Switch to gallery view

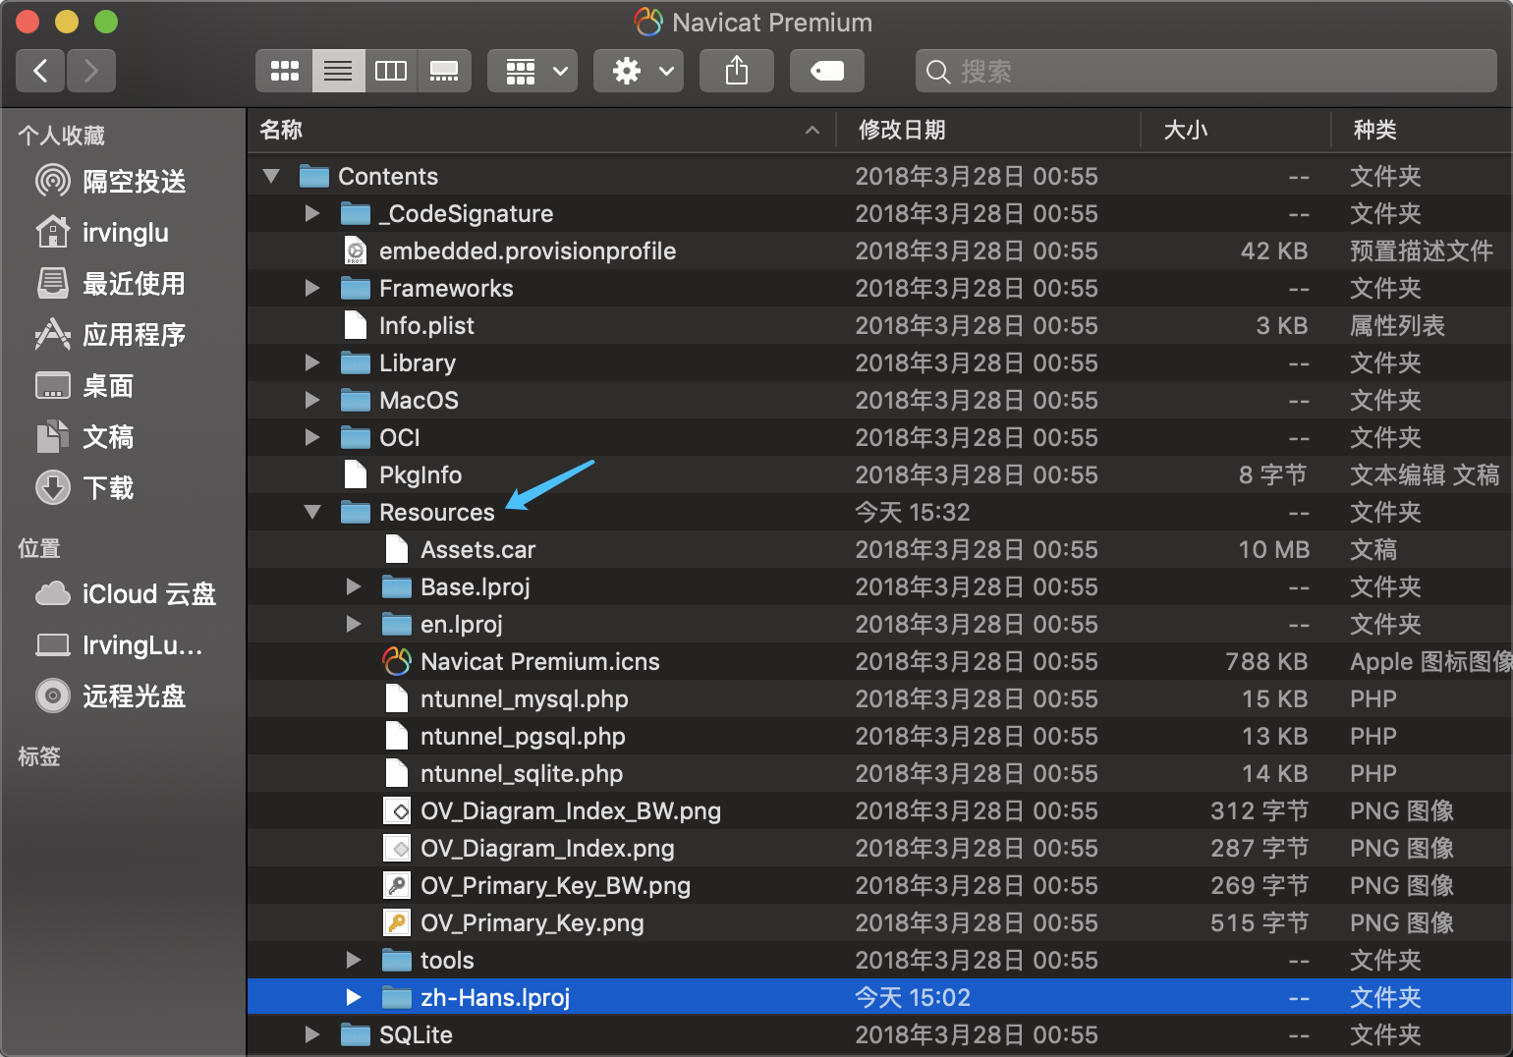pos(444,71)
